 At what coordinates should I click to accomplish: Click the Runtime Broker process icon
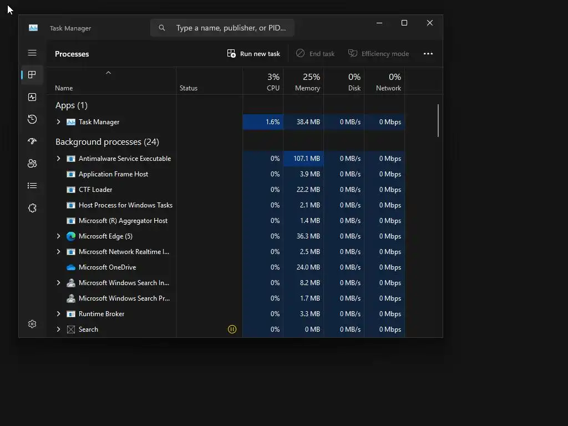click(x=71, y=314)
